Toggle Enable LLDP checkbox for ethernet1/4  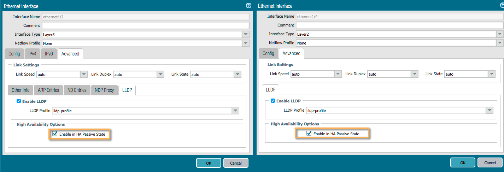273,101
